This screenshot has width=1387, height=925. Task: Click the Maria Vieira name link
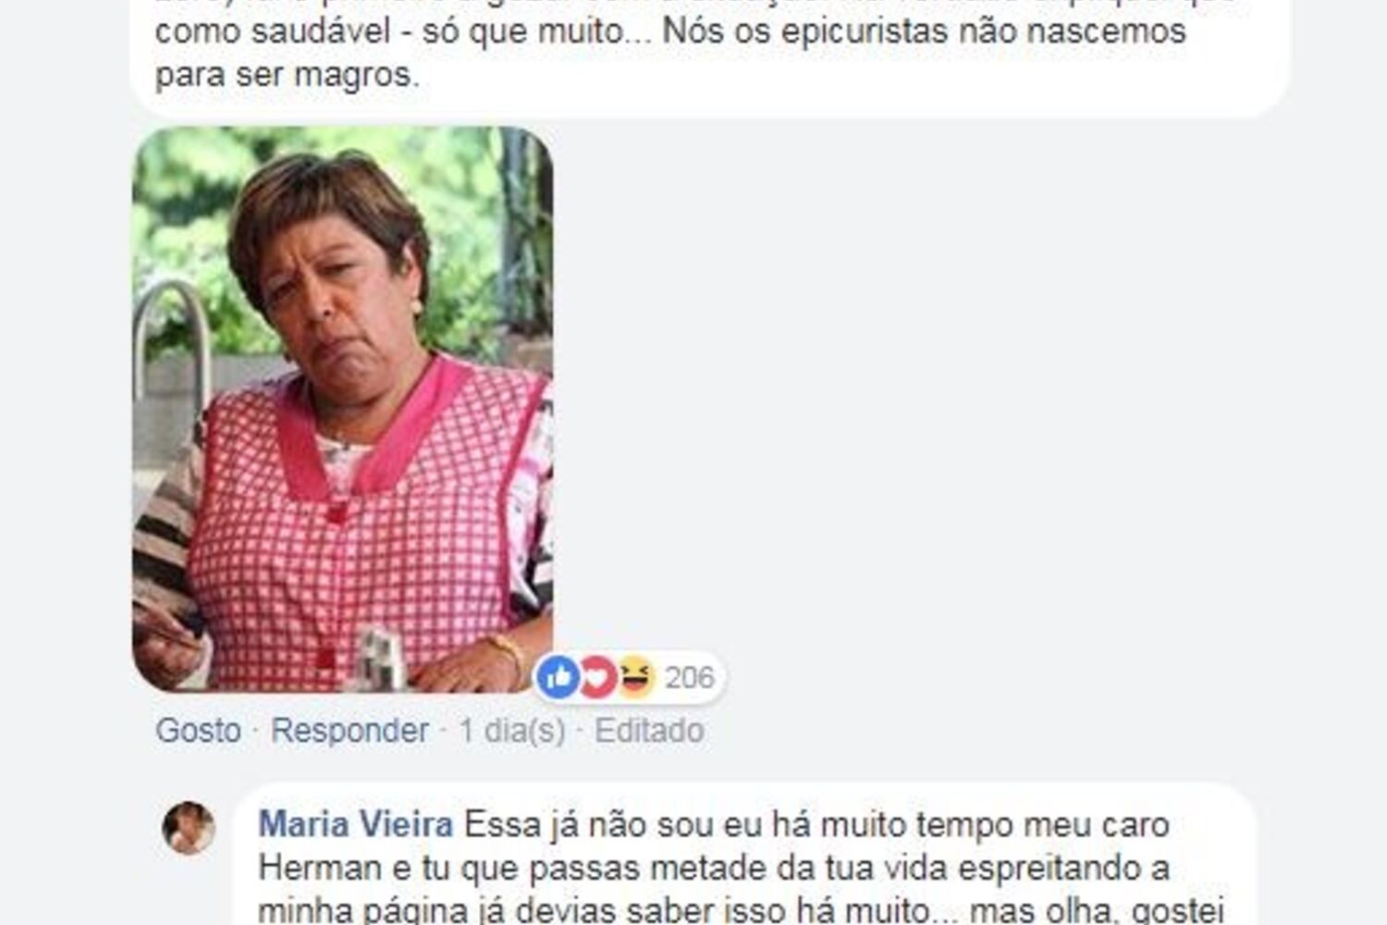click(x=356, y=824)
